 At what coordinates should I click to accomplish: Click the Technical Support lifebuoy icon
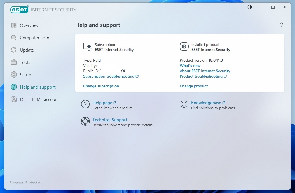(85, 121)
